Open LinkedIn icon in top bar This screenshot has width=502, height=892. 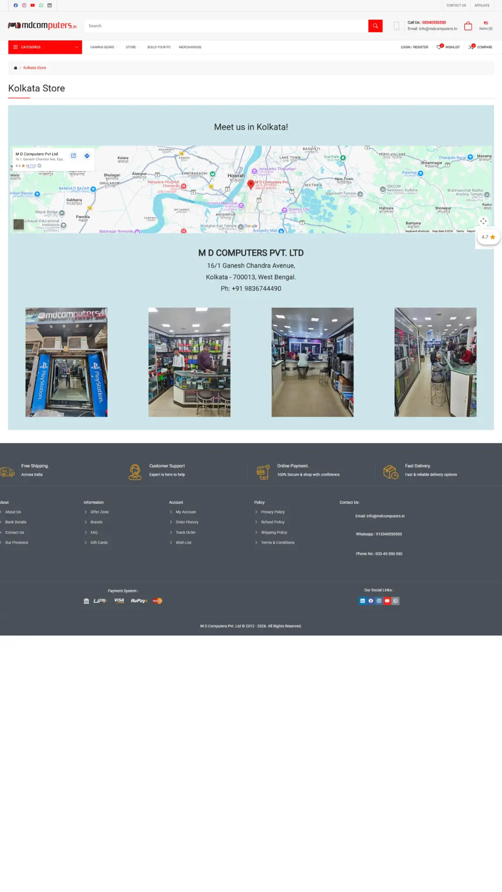point(49,6)
